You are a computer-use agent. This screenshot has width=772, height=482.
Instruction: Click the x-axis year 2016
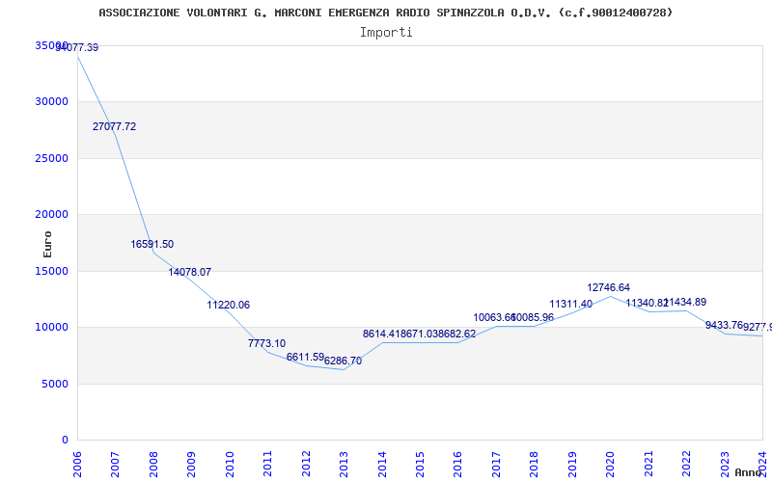click(x=457, y=464)
